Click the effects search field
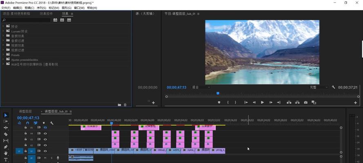The image size is (363, 163). point(26,20)
